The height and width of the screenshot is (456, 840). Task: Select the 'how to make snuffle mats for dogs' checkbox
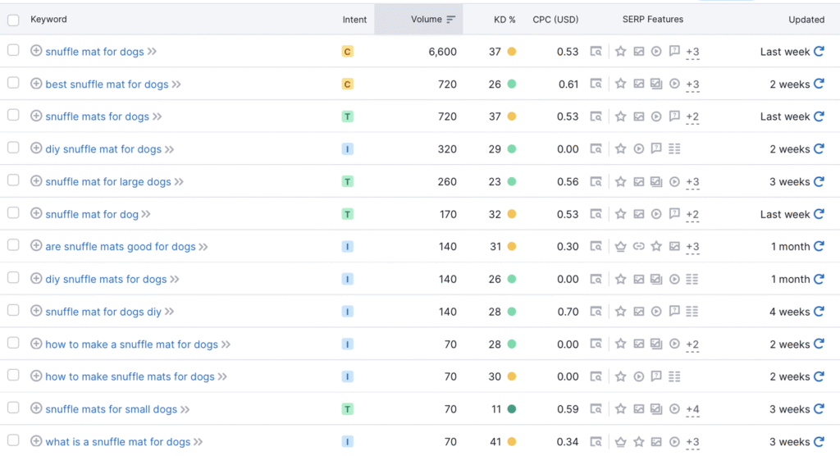[x=13, y=376]
